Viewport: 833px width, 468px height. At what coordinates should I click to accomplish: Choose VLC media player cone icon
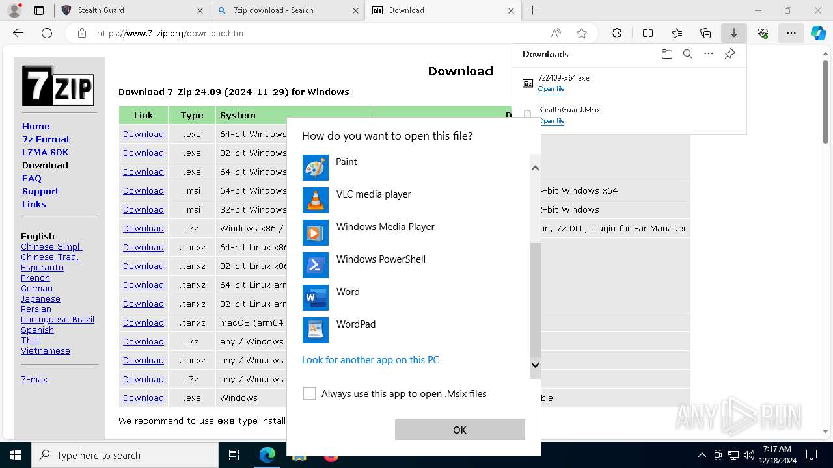316,200
